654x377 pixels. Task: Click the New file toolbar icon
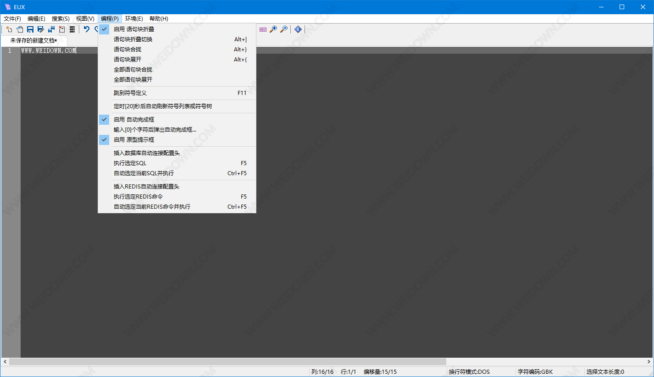tap(9, 29)
